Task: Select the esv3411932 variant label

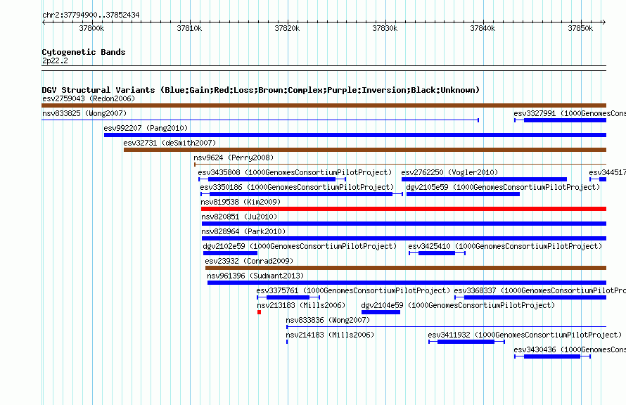Action: coord(525,335)
